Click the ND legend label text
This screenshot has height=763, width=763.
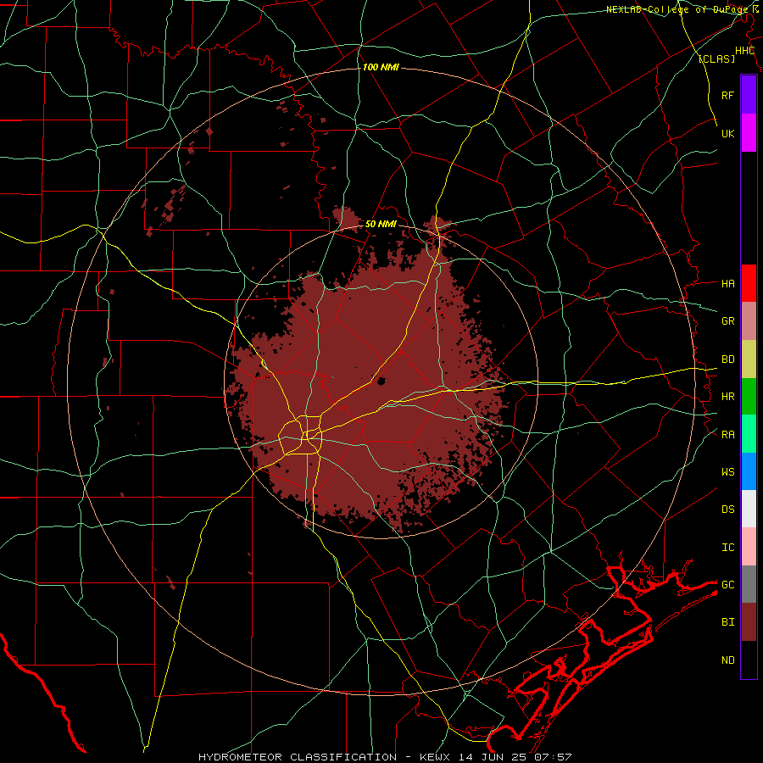(727, 660)
